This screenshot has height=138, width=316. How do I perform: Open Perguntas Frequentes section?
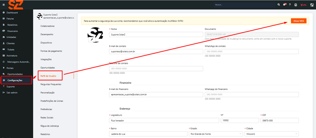(x=51, y=84)
